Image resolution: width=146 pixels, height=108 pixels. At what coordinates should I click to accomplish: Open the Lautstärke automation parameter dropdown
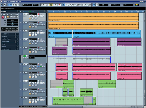(x=37, y=56)
